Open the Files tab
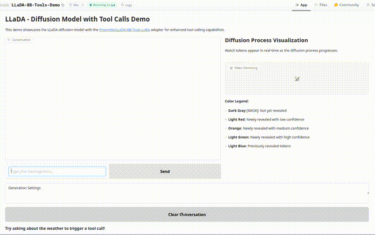This screenshot has width=375, height=235. click(321, 5)
